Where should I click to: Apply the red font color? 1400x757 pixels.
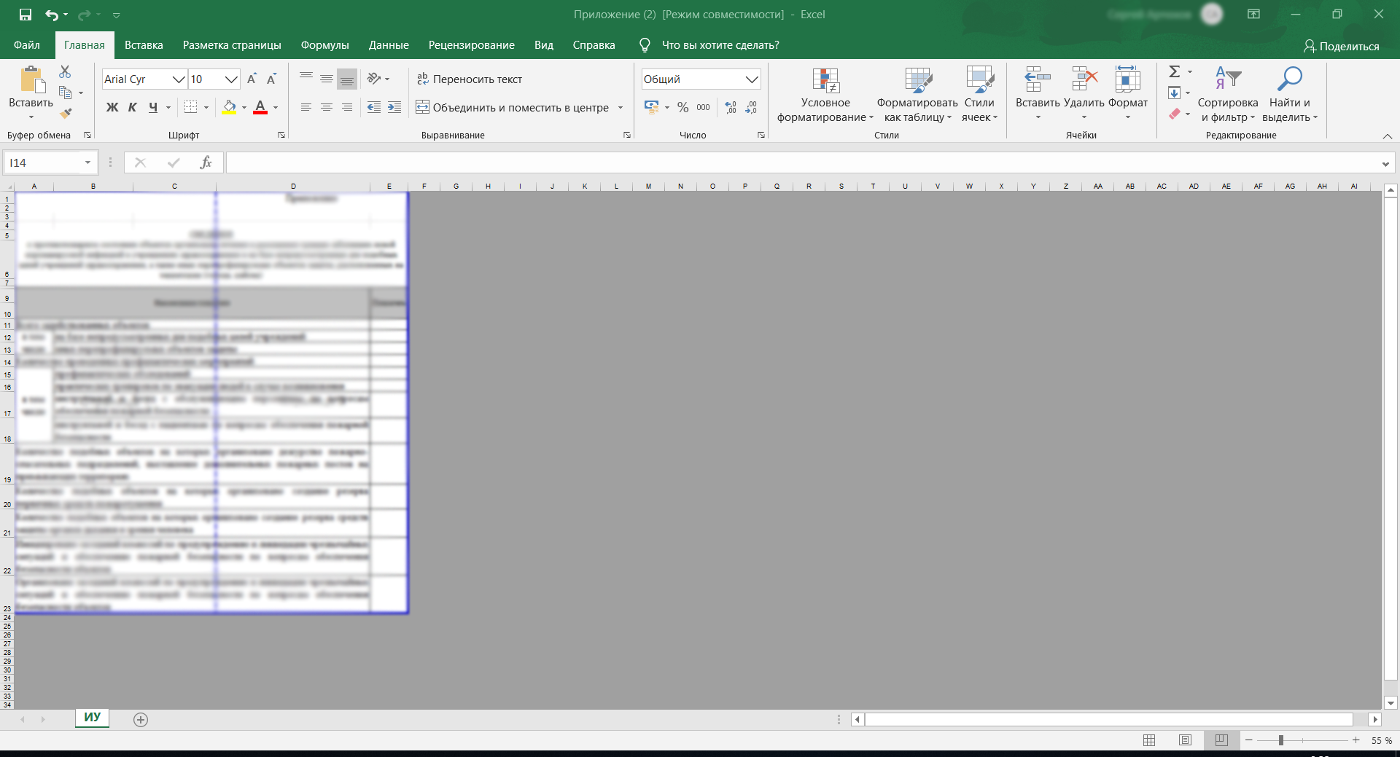260,107
